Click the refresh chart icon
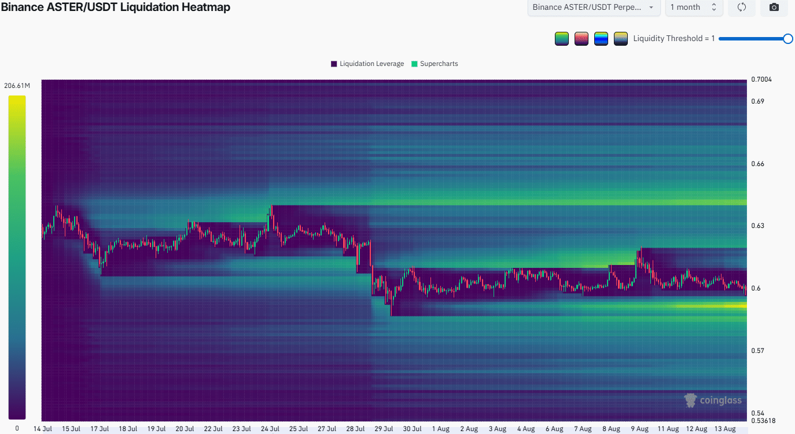 click(x=741, y=8)
